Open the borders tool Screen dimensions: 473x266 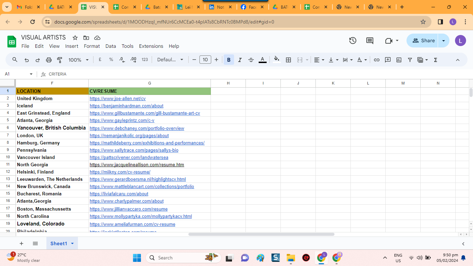click(288, 60)
